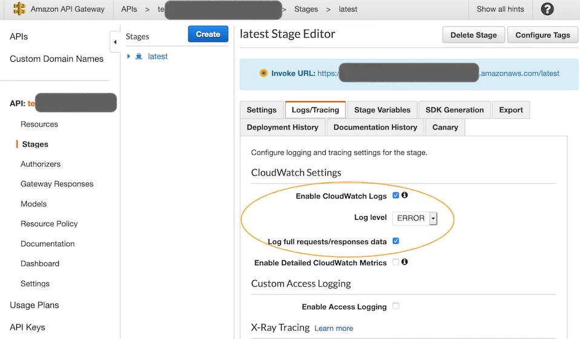The image size is (580, 339).
Task: Click the Configure Tags button
Action: coord(542,35)
